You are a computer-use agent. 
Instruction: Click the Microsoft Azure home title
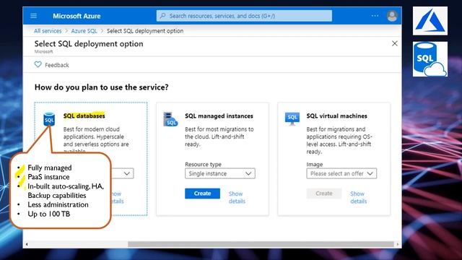[77, 16]
